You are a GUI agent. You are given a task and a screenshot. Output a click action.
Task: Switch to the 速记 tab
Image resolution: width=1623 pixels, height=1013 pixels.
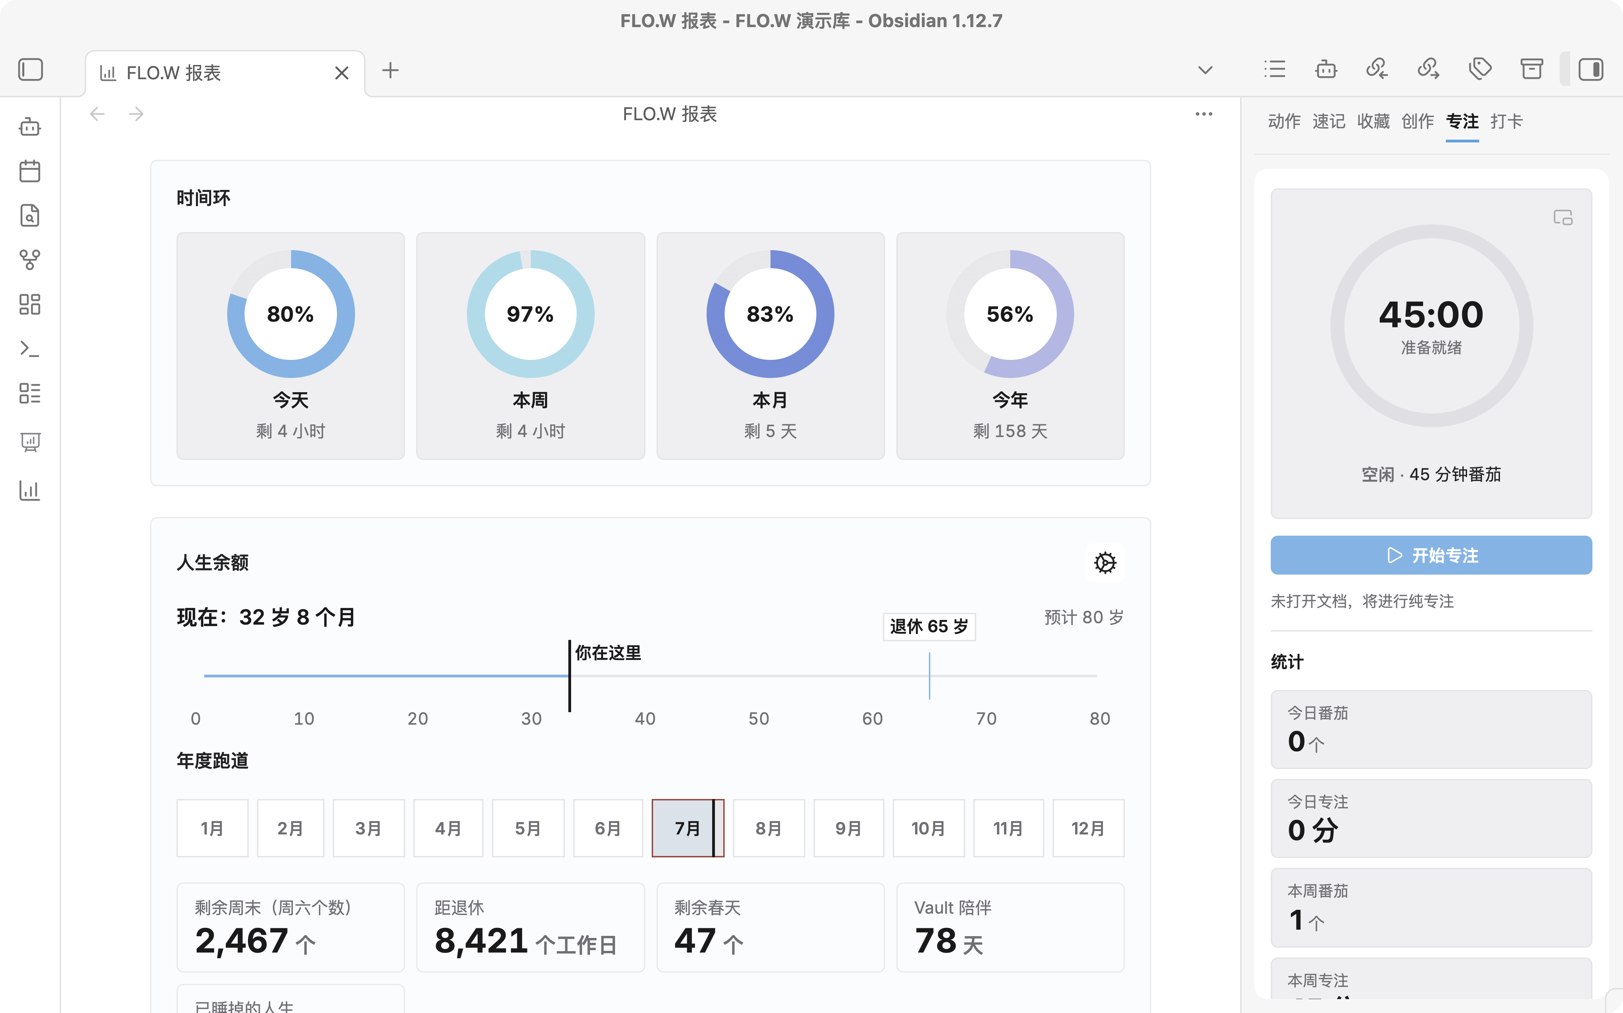1329,121
